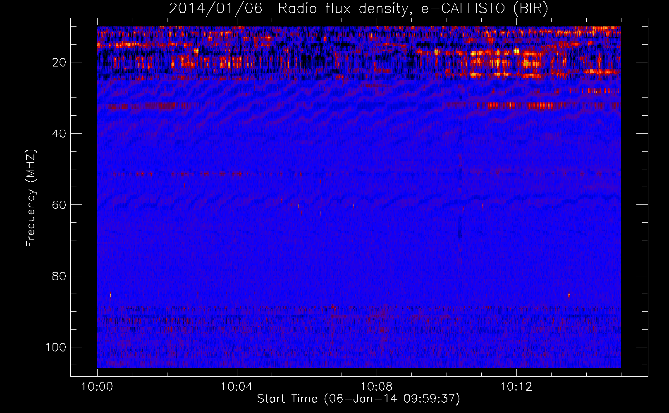This screenshot has height=413, width=669.
Task: Click the '10:08' time tick label
Action: (x=376, y=387)
